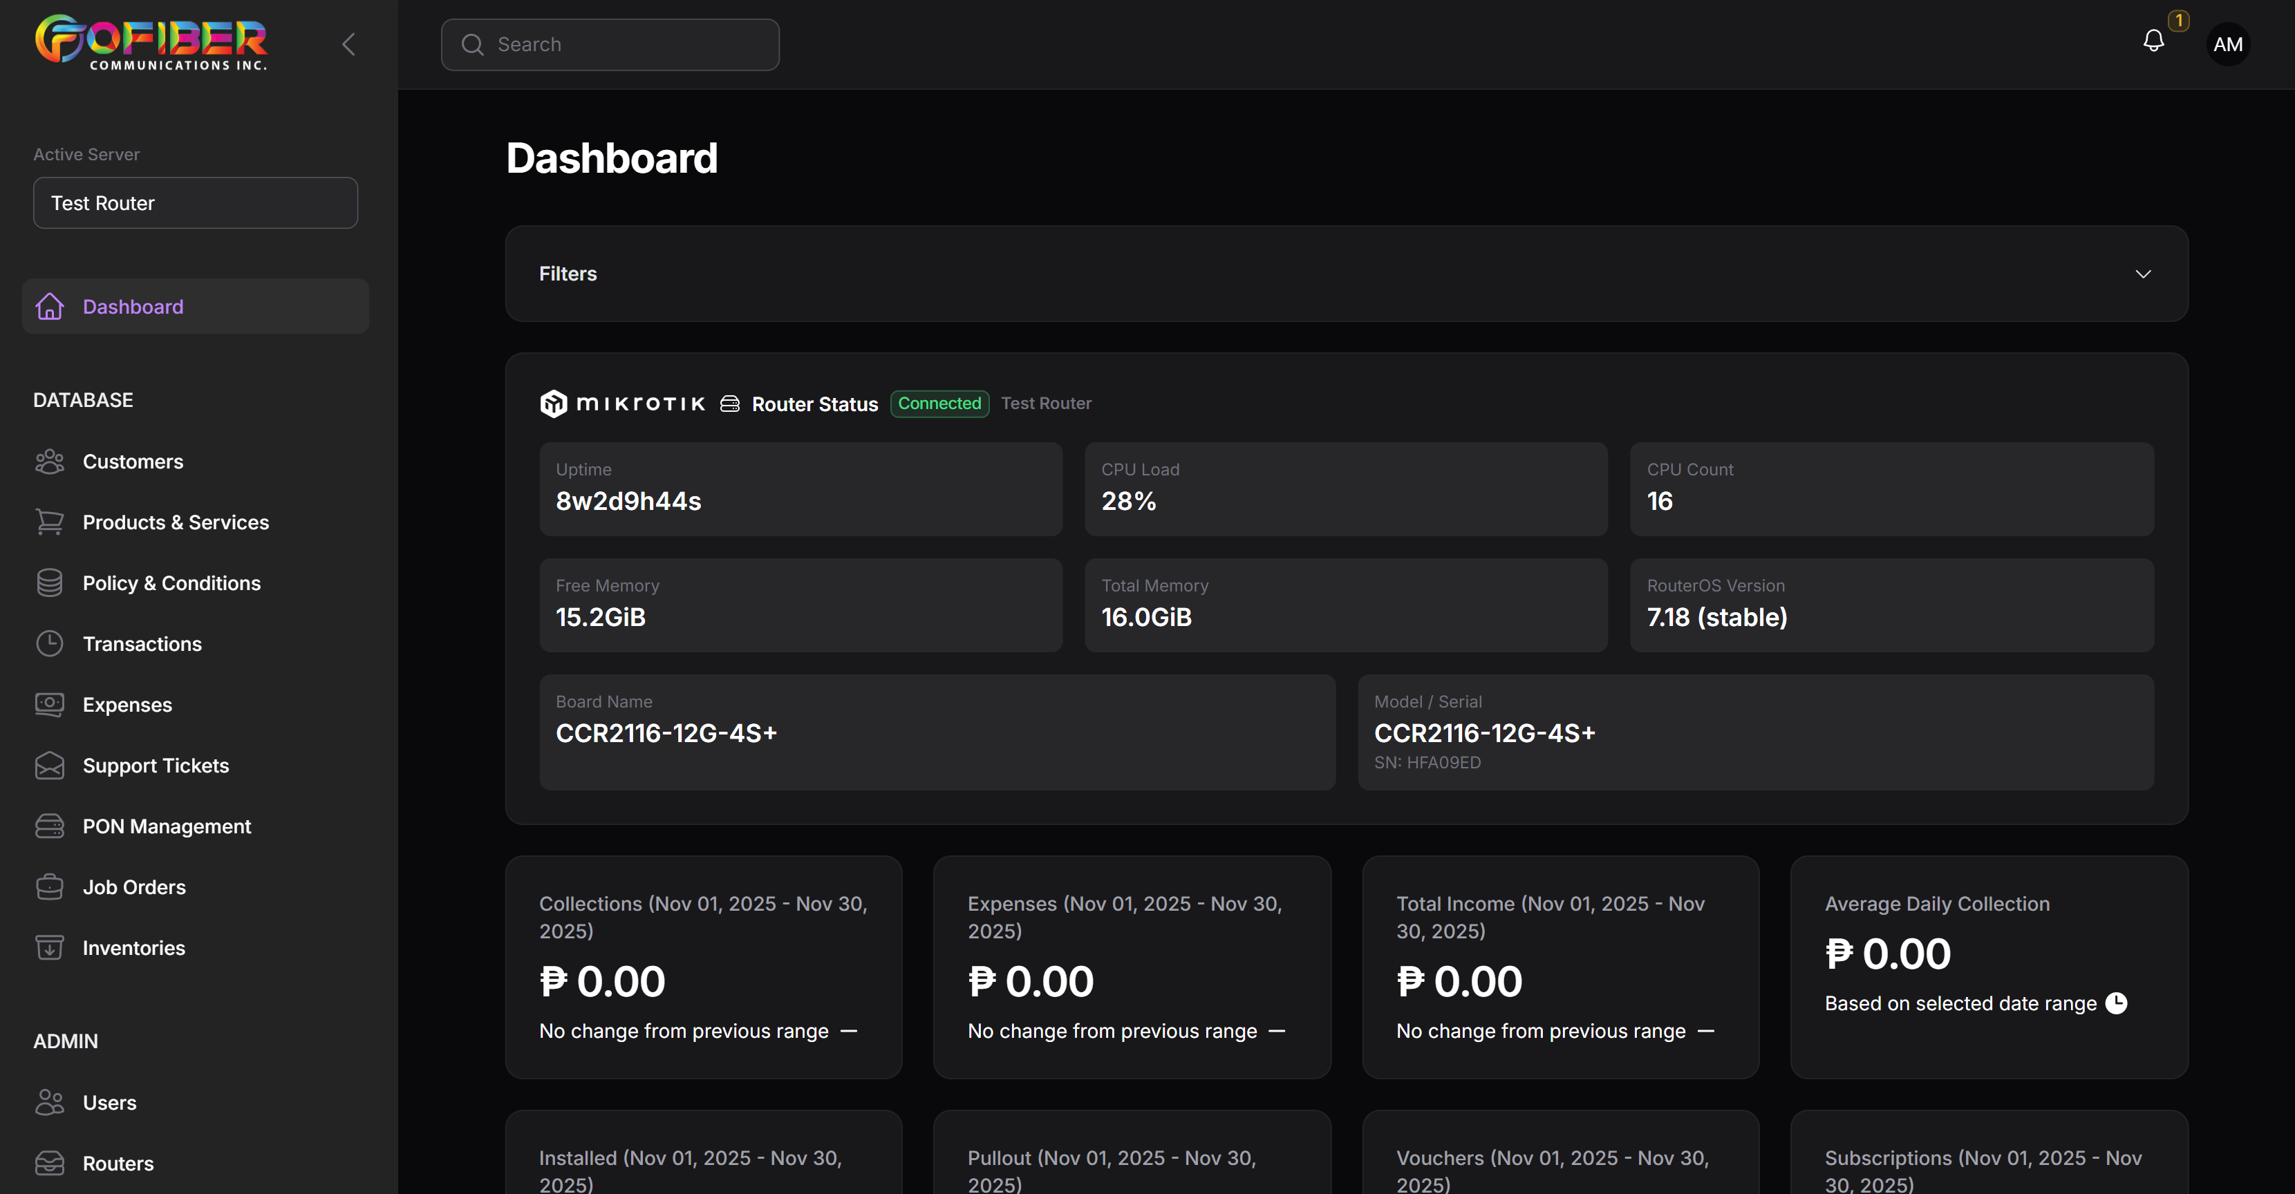
Task: Select Policy & Conditions in sidebar
Action: point(171,583)
